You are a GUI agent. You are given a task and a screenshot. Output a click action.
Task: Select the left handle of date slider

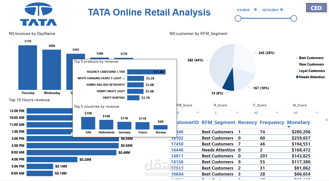[x=238, y=18]
